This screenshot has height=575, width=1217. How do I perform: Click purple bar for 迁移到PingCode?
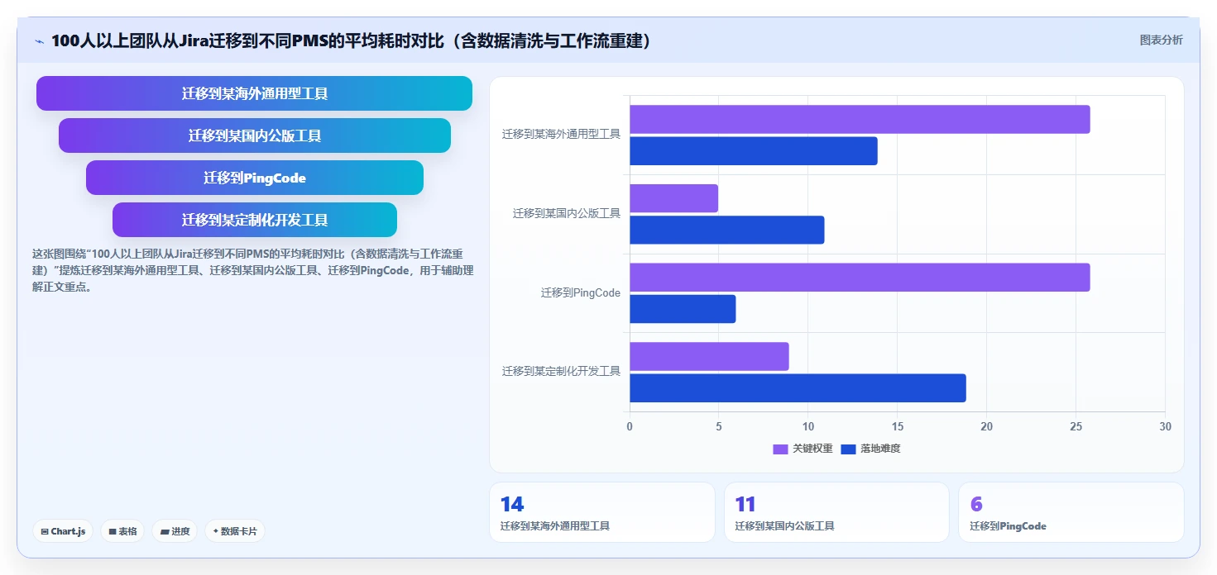click(860, 278)
